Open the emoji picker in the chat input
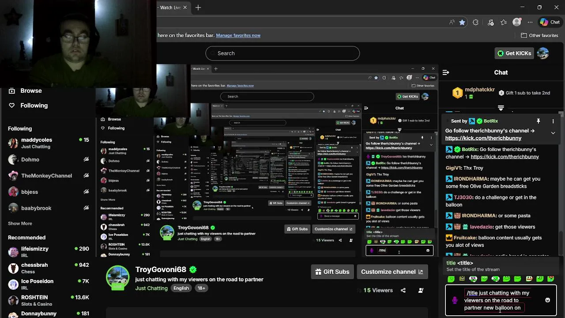 point(547,300)
